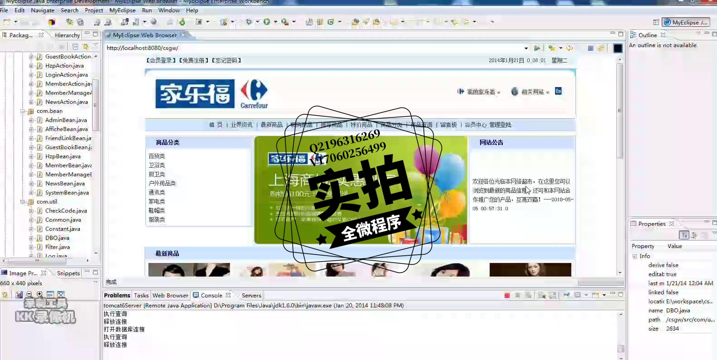This screenshot has height=360, width=717.
Task: Switch to the Snippets tab
Action: coord(68,273)
